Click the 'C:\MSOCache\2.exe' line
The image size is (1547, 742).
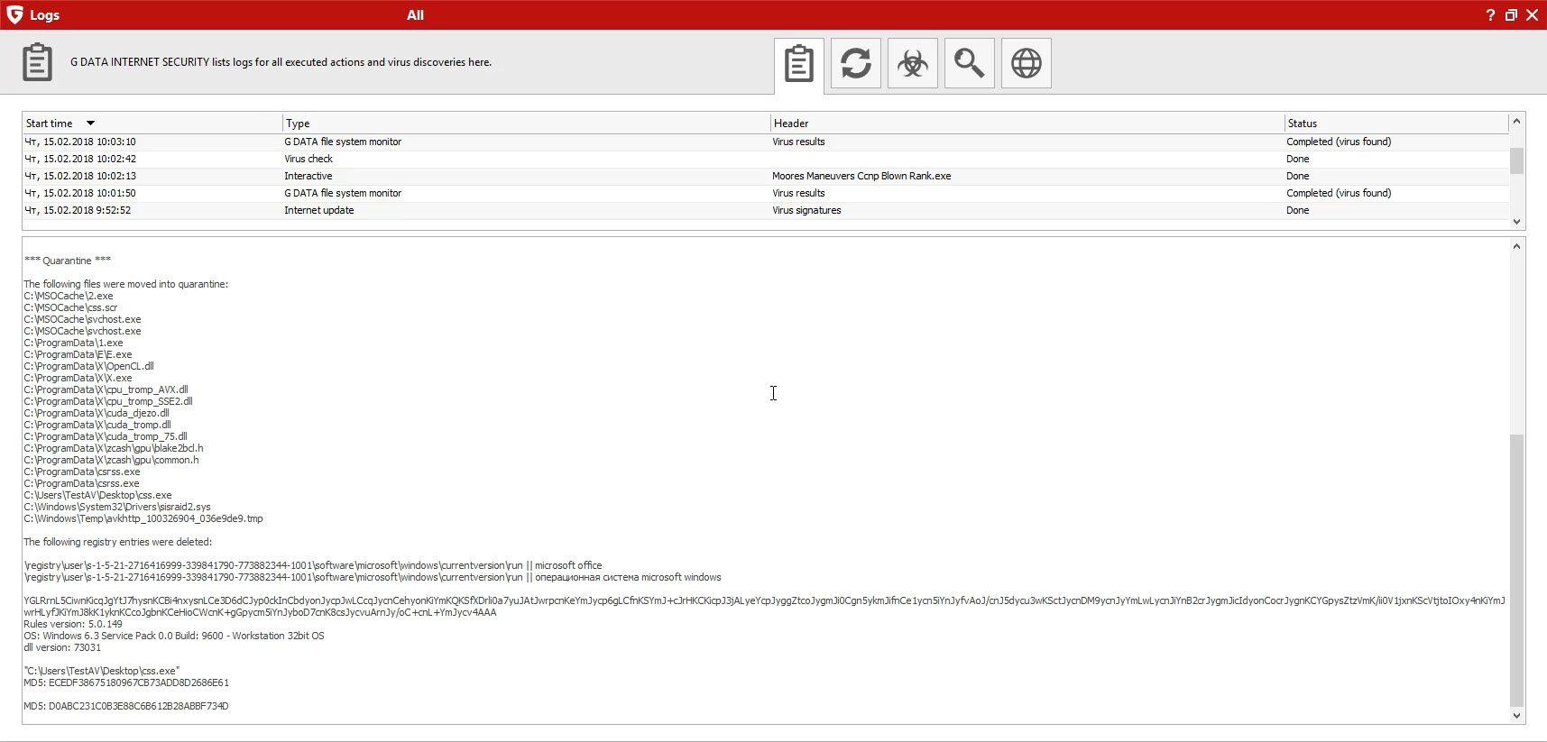(x=69, y=296)
